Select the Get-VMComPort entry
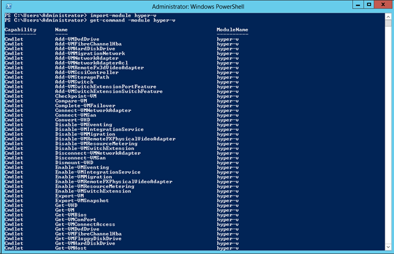This screenshot has width=394, height=254. click(x=76, y=220)
